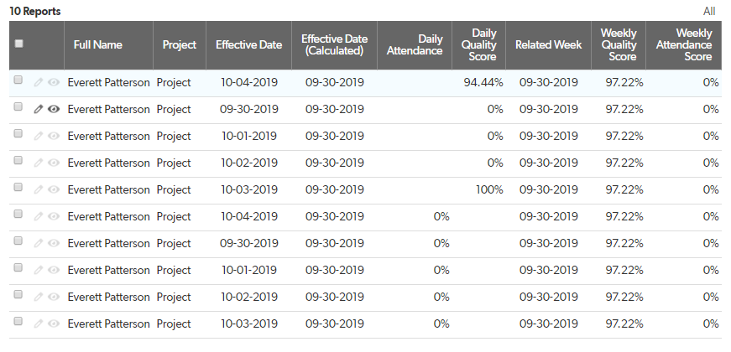The height and width of the screenshot is (352, 731).
Task: Tick the checkbox in the last table row
Action: coord(18,323)
